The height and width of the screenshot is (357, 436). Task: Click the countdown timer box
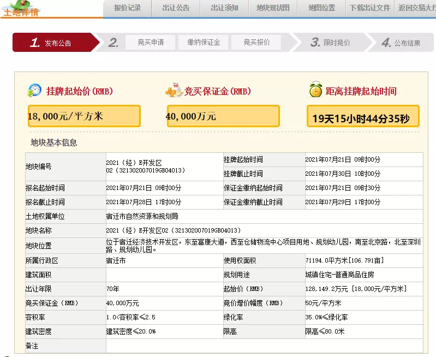point(363,116)
